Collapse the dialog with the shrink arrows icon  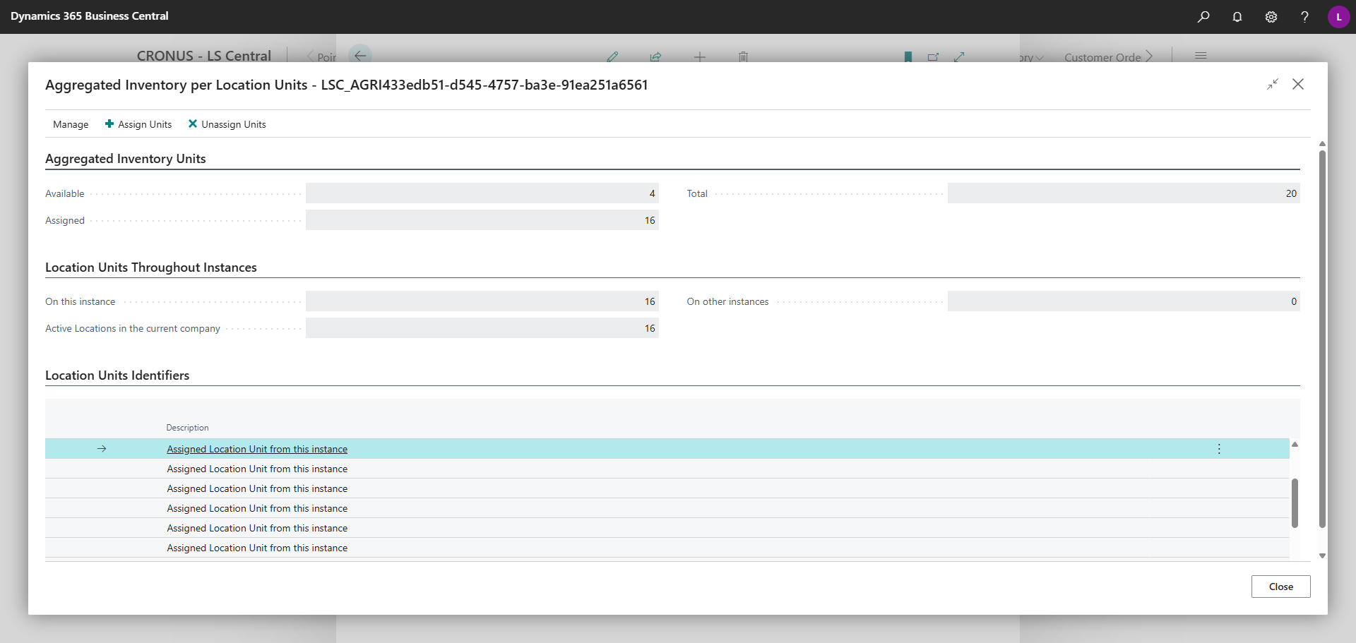(1273, 85)
